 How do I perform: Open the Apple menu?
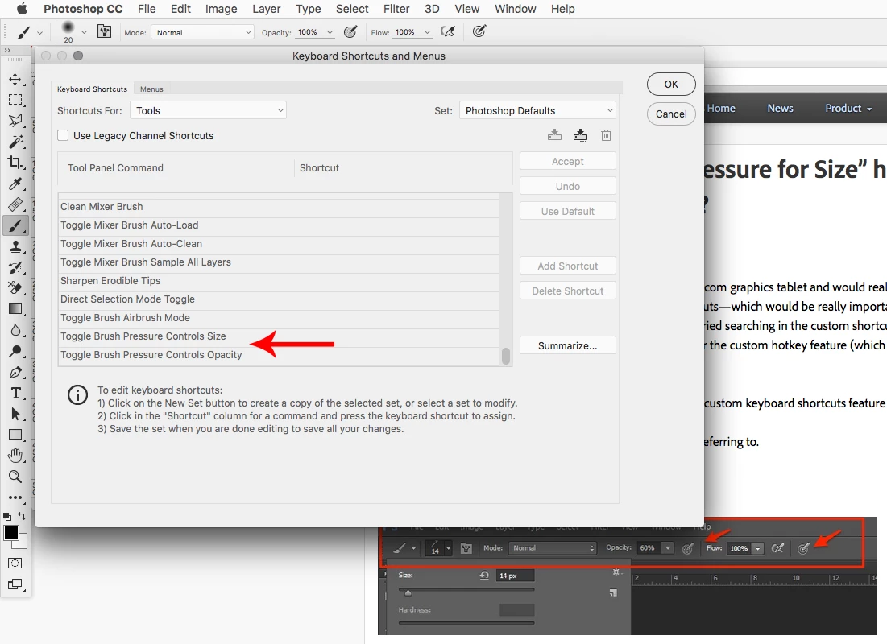point(22,9)
